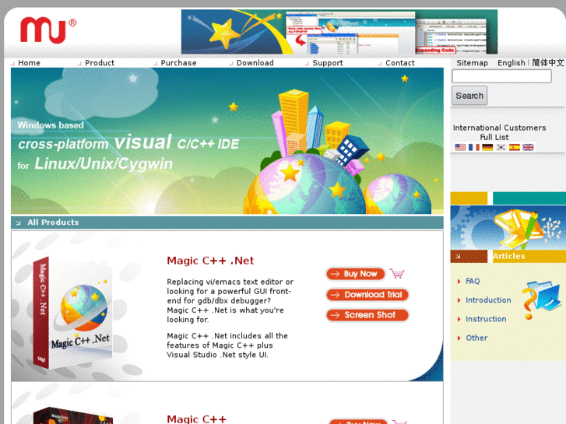Image resolution: width=566 pixels, height=424 pixels.
Task: Click the Articles header illustration image
Action: point(508,227)
